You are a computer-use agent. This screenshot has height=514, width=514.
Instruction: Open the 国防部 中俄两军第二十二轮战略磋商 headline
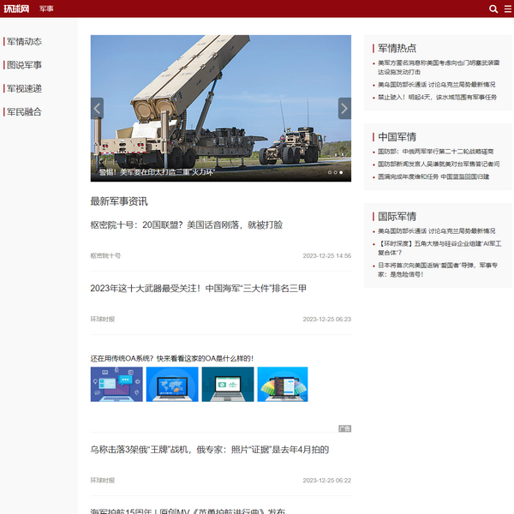pyautogui.click(x=436, y=151)
